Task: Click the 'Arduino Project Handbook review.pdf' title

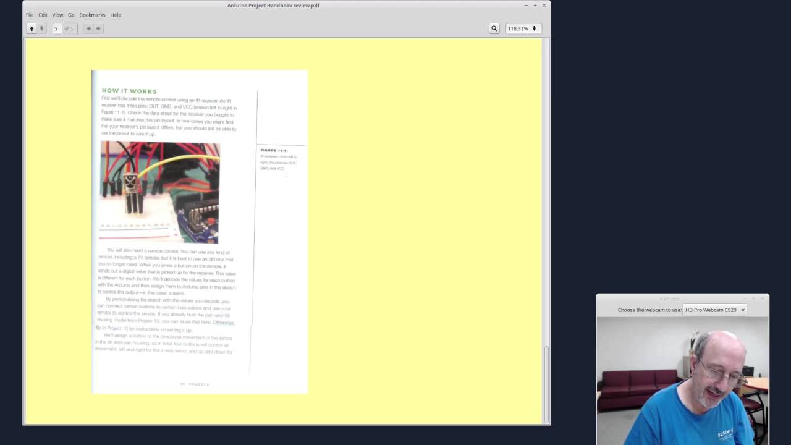Action: 273,6
